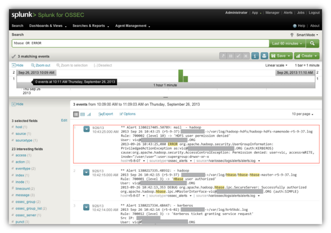The width and height of the screenshot is (331, 233).
Task: Pause the running search job
Action: [231, 56]
